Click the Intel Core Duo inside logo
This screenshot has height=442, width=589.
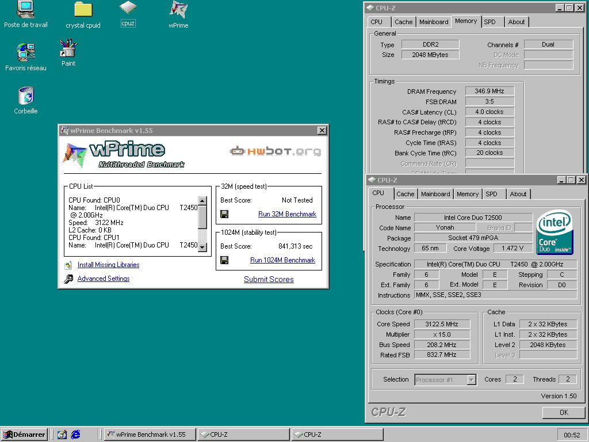coord(555,232)
